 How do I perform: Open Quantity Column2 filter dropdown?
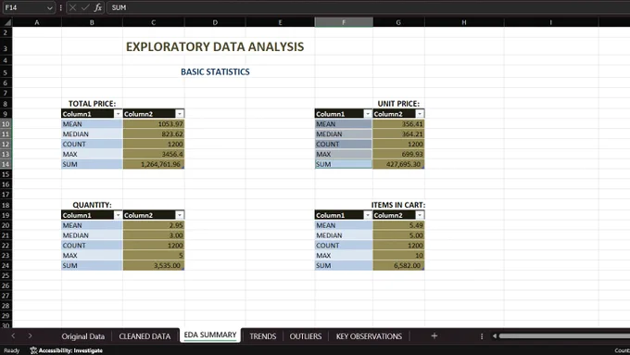click(x=180, y=215)
